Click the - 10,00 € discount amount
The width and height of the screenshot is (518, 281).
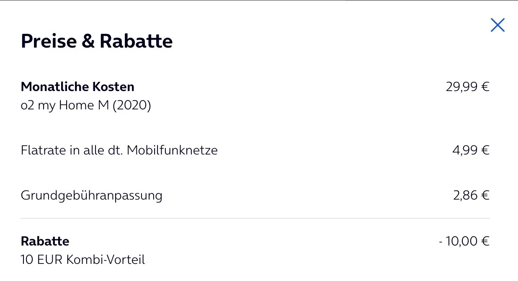(x=464, y=241)
